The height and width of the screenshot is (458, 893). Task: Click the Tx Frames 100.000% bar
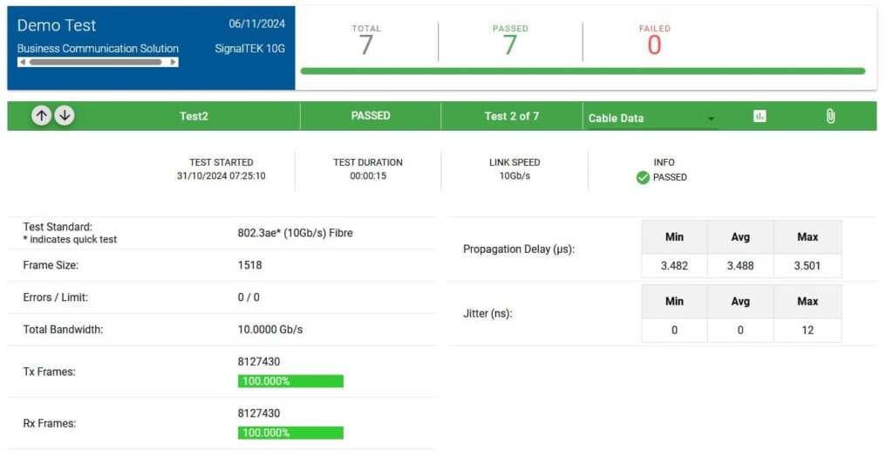click(x=290, y=381)
